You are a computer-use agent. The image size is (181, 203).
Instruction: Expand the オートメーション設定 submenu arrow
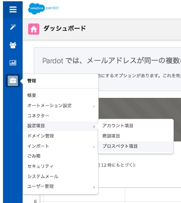click(x=94, y=106)
